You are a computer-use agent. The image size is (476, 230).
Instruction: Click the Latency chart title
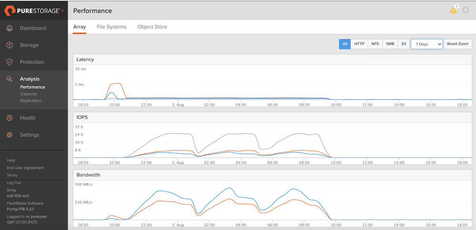(85, 60)
